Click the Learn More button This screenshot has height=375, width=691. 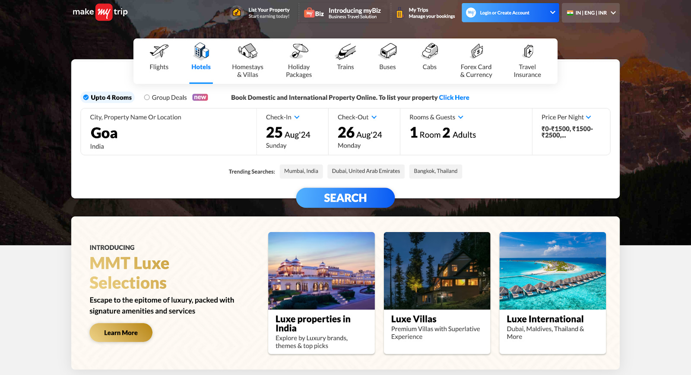click(121, 333)
